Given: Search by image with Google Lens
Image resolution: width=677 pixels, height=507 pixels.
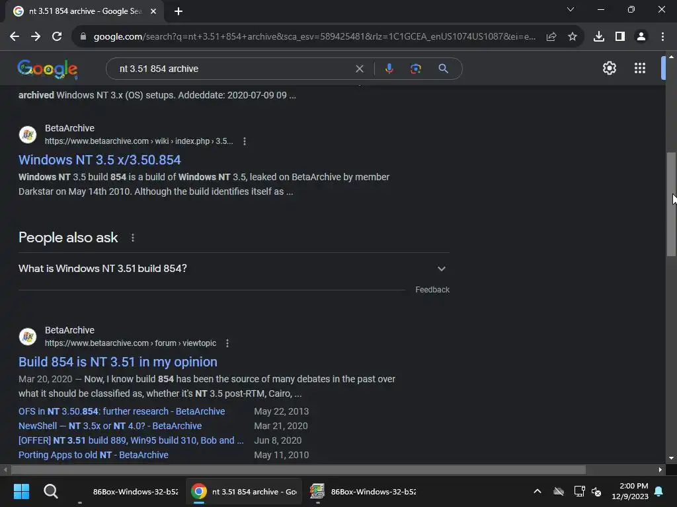Looking at the screenshot, I should tap(415, 69).
